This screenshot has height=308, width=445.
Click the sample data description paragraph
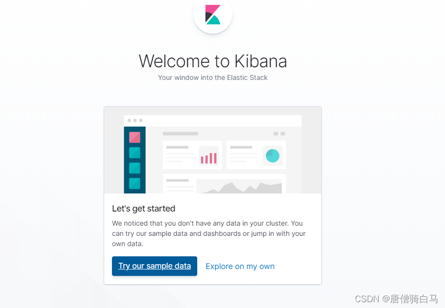click(208, 233)
